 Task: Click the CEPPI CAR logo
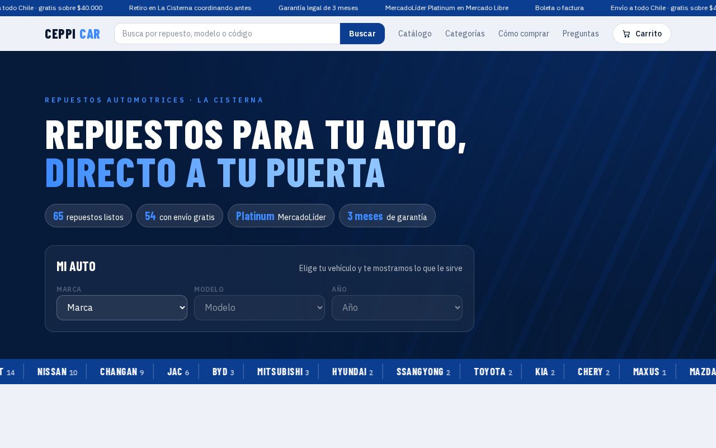tap(73, 34)
